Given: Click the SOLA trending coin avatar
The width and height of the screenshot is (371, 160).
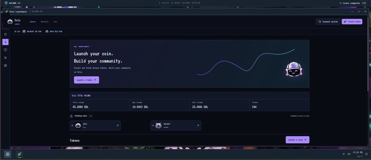Looking at the screenshot, I should 78,125.
